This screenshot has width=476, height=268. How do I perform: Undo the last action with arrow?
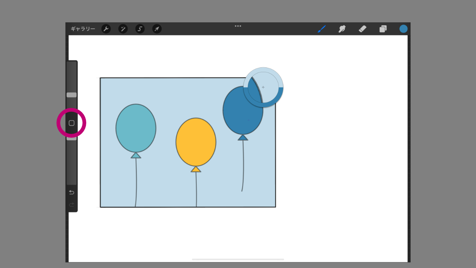coord(71,192)
